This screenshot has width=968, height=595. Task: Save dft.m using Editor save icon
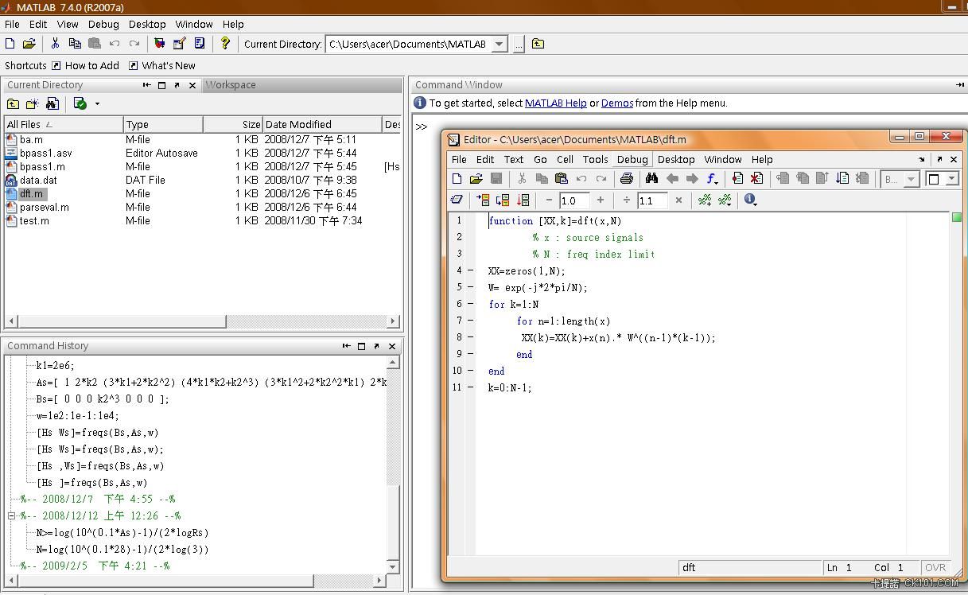pos(496,179)
